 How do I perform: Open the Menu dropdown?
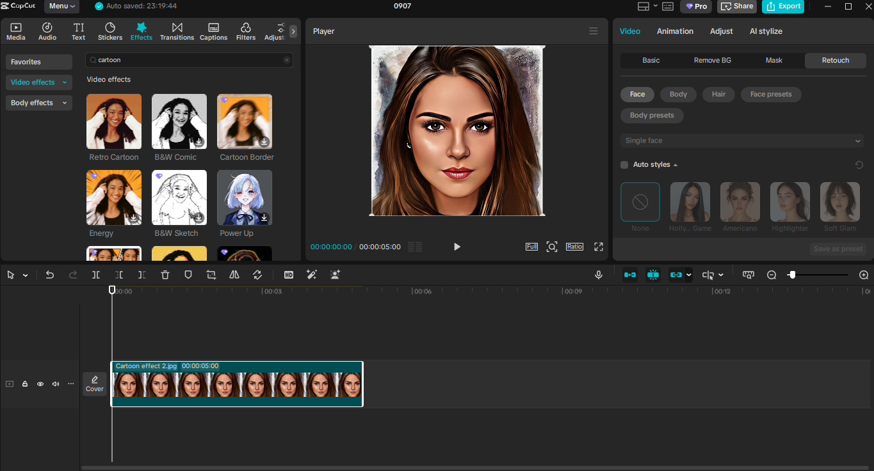click(61, 6)
